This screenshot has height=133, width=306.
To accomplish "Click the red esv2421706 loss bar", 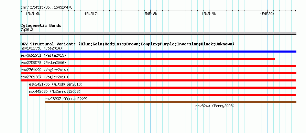I will tap(163, 88).
